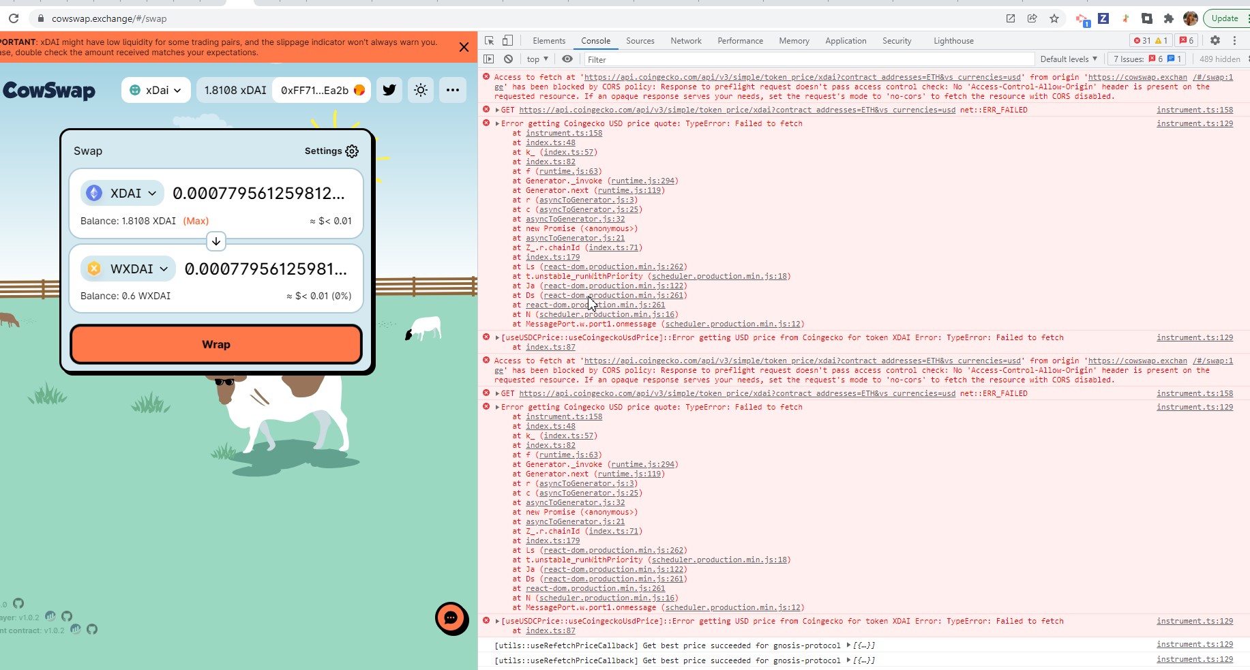This screenshot has width=1250, height=670.
Task: Click the 31 errors counter in the DevTools top bar
Action: 1142,40
